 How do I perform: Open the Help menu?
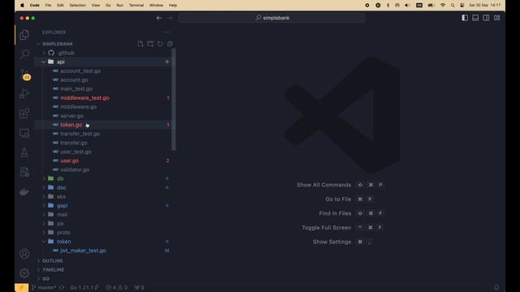coord(173,6)
